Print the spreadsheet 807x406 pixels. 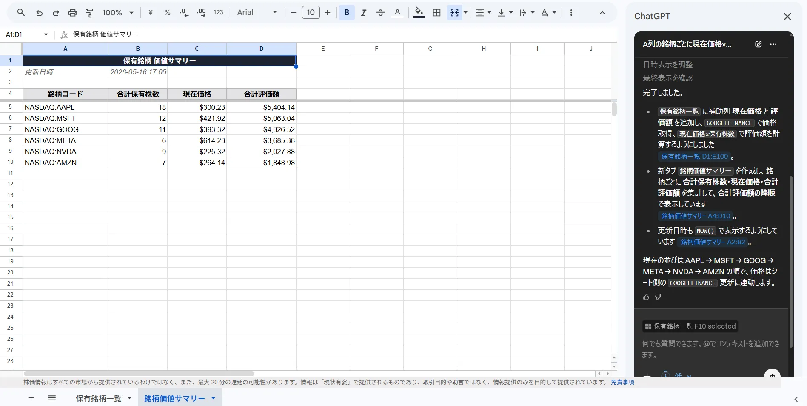(x=73, y=13)
